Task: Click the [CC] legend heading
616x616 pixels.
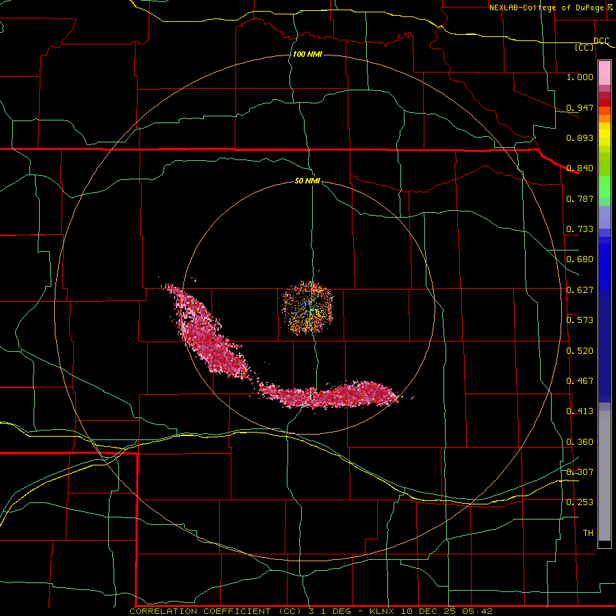Action: pyautogui.click(x=585, y=47)
